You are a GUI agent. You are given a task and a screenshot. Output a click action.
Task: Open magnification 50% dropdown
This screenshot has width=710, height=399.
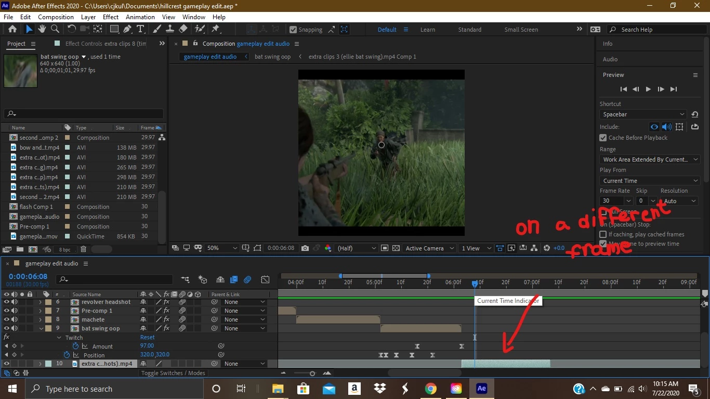tap(222, 248)
